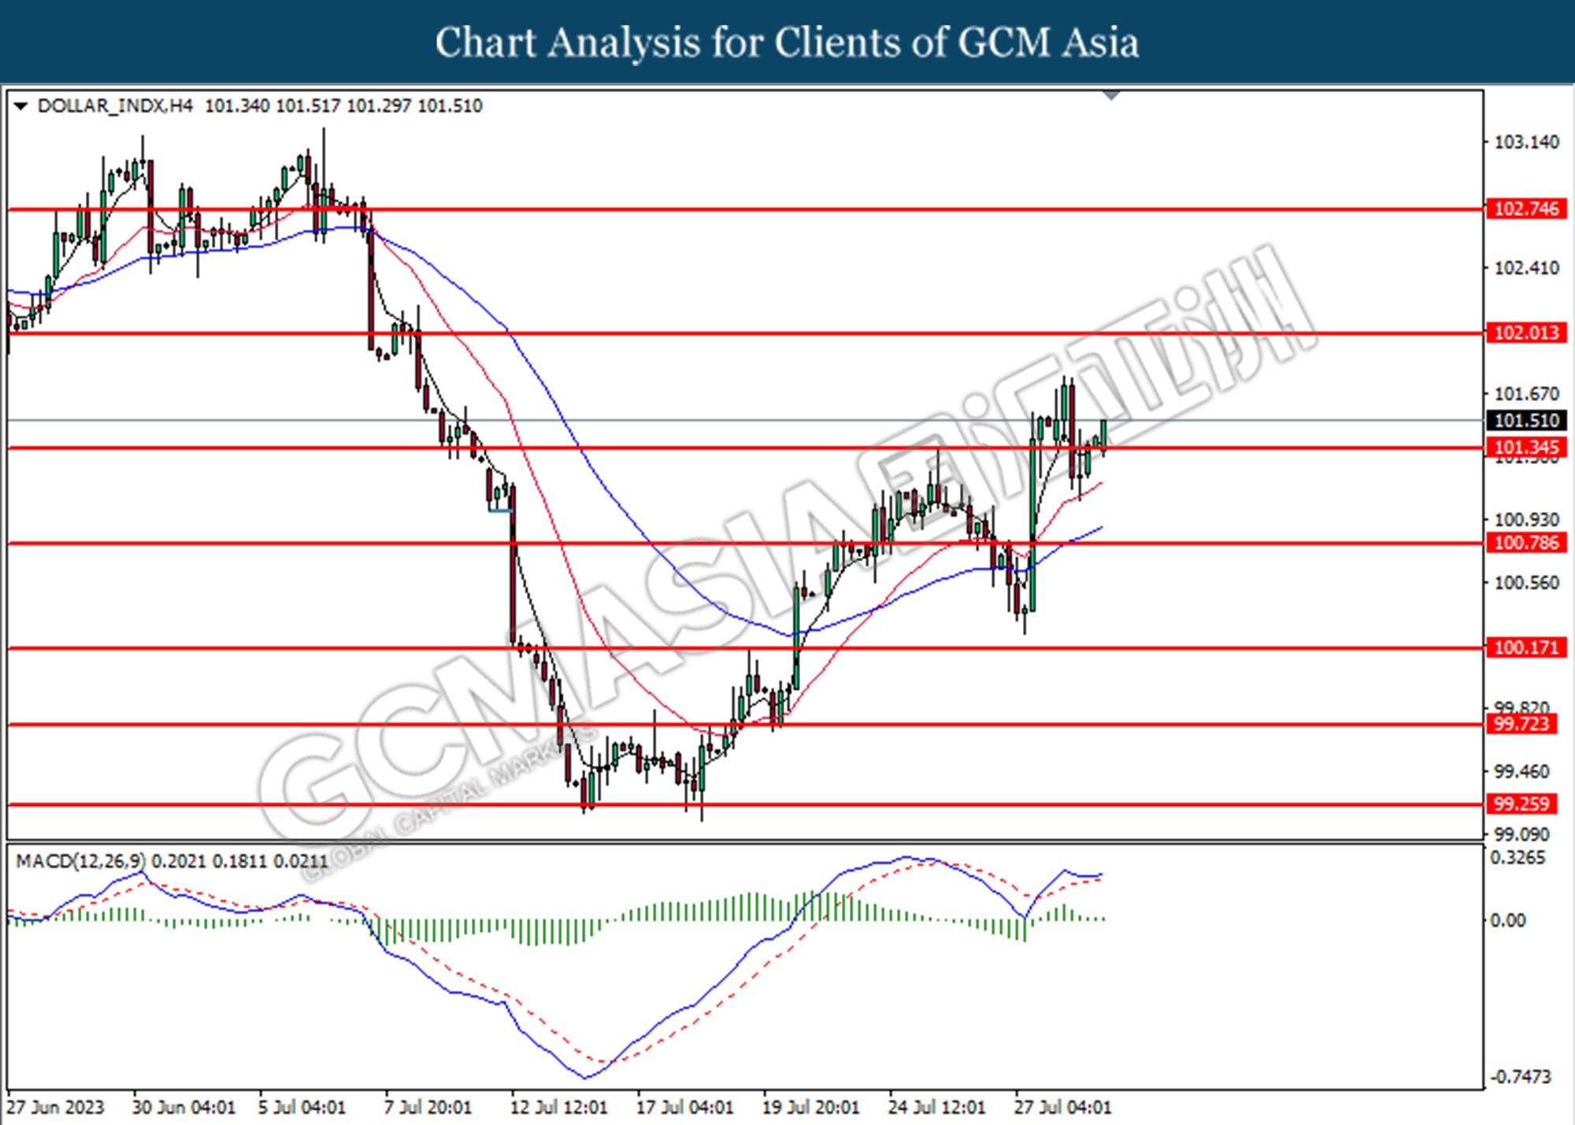Click the 100.786 red price level label

pos(1525,542)
